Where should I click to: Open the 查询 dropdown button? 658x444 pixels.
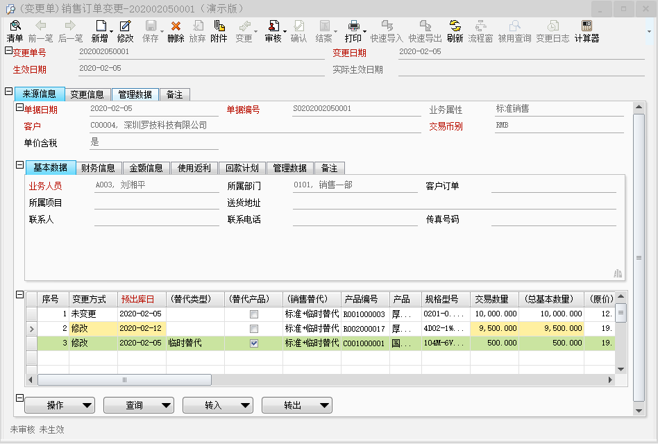pyautogui.click(x=139, y=405)
